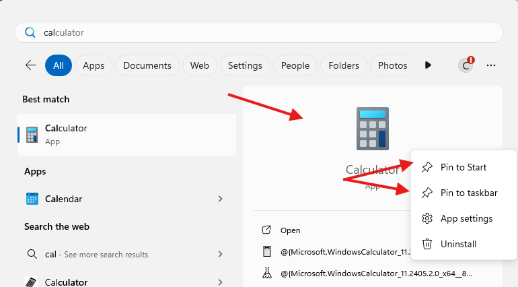Image resolution: width=518 pixels, height=287 pixels.
Task: Select the @{Microsoft.WindowsCalculator_11.2405.2.0_x64 entry
Action: coord(376,274)
